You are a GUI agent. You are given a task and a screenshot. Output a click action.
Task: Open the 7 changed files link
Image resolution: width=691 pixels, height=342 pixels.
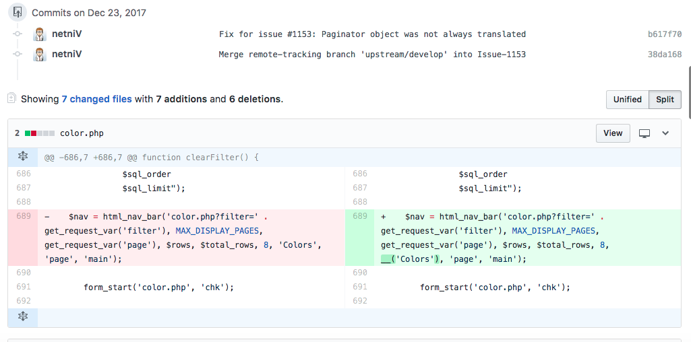(96, 99)
